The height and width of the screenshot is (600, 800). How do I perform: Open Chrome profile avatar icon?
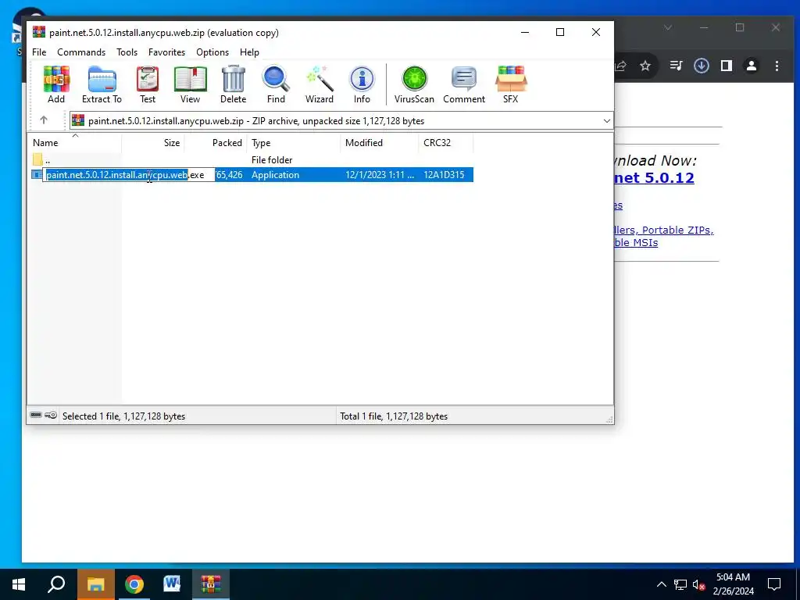pos(752,66)
